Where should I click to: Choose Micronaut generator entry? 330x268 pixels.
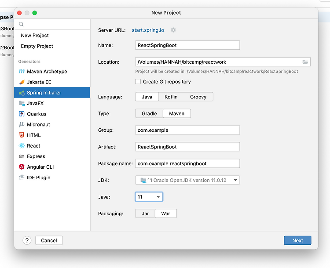[52, 124]
